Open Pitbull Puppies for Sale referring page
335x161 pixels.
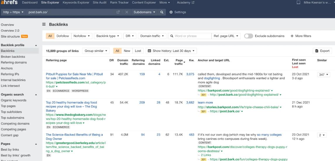click(x=74, y=76)
